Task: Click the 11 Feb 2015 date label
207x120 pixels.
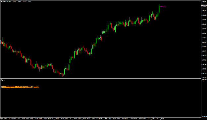Action: click(13, 119)
